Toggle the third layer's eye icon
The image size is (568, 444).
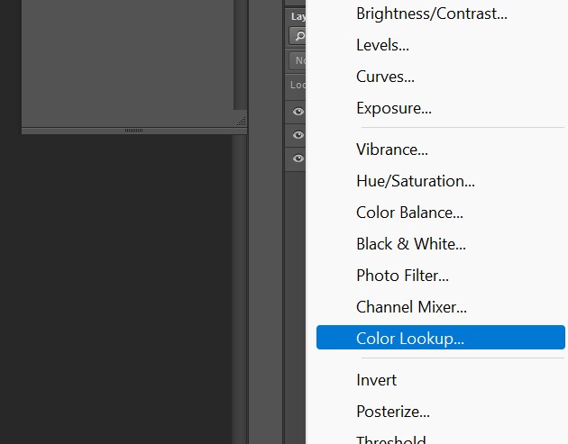coord(298,159)
